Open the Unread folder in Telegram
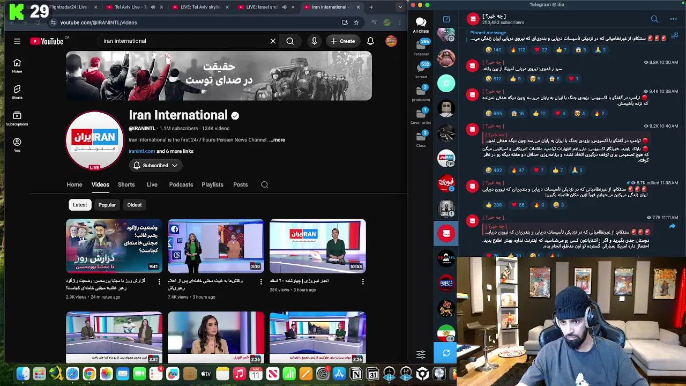The height and width of the screenshot is (386, 686). click(421, 70)
